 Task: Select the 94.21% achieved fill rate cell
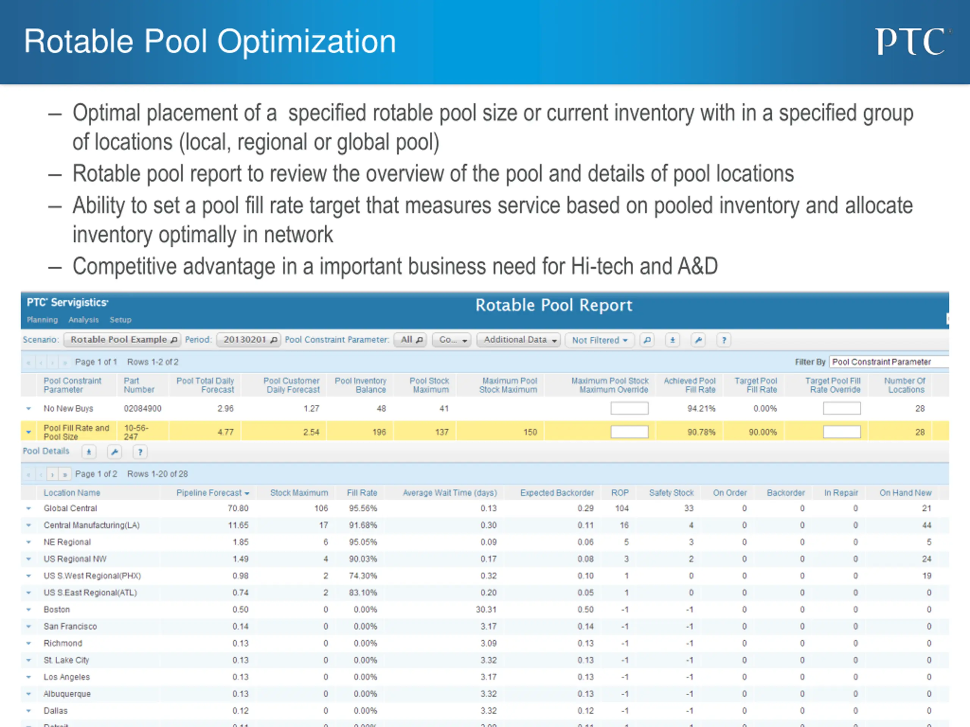point(701,409)
